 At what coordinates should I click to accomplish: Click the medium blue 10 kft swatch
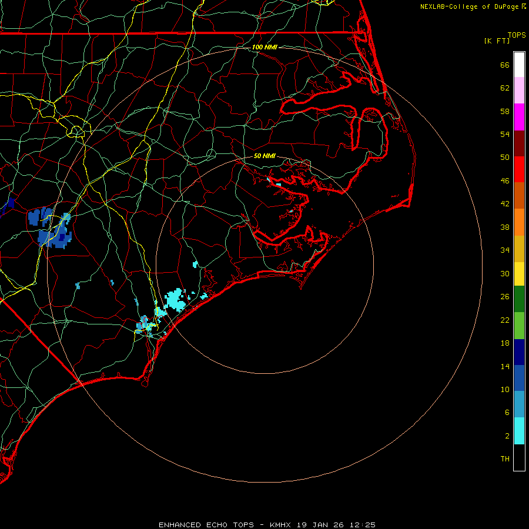pos(519,378)
